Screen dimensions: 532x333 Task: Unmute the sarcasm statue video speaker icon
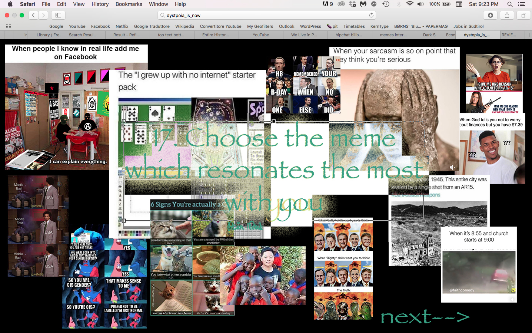(x=452, y=168)
